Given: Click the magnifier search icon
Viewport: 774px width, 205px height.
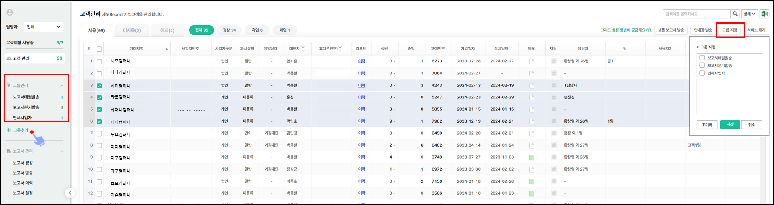Looking at the screenshot, I should click(735, 14).
